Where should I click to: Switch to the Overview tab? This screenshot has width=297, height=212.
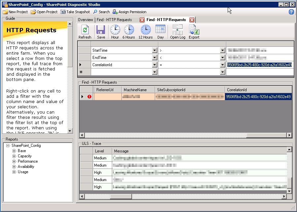[85, 20]
